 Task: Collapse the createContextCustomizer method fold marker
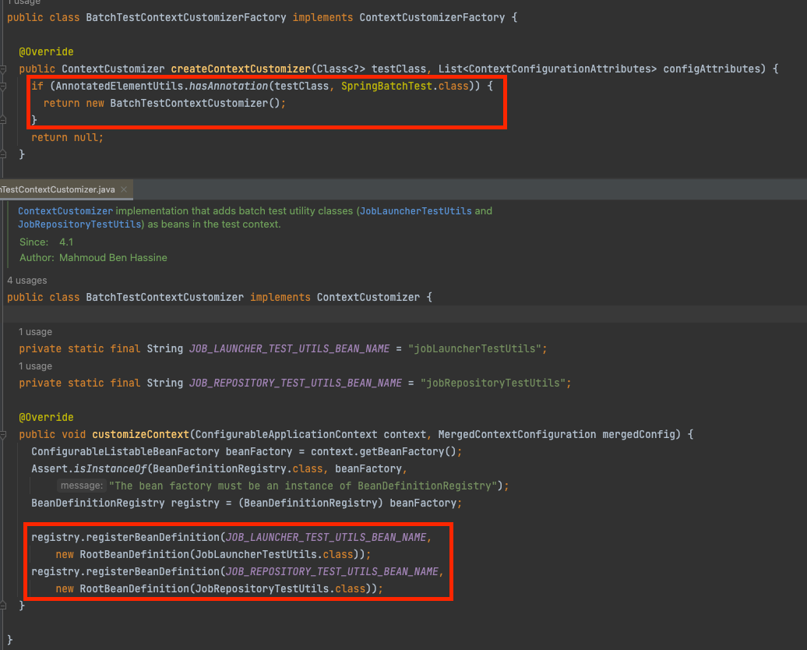tap(3, 69)
